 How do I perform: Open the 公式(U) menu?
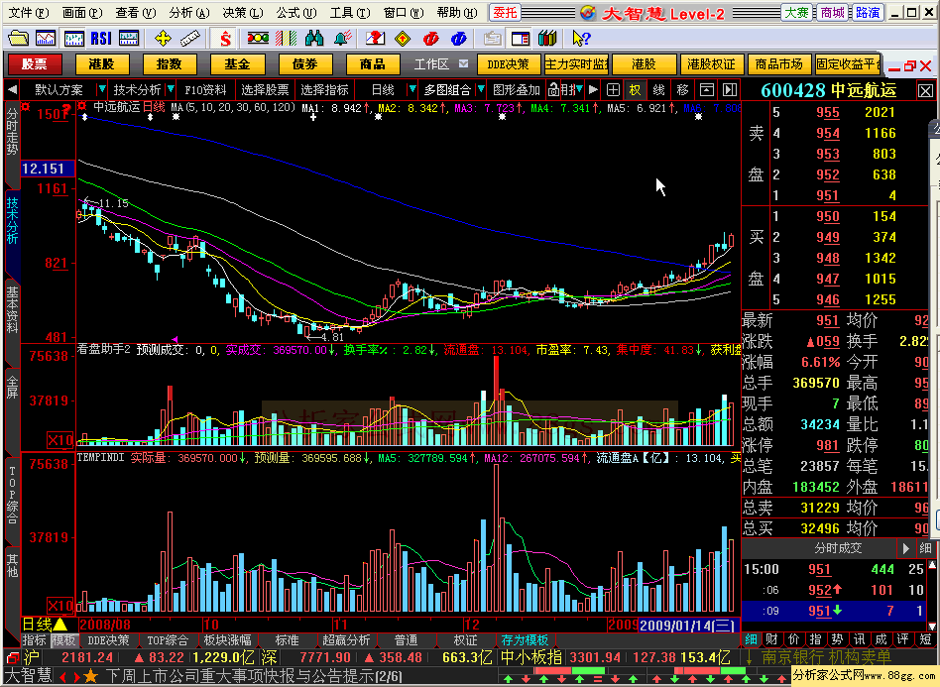coord(296,13)
